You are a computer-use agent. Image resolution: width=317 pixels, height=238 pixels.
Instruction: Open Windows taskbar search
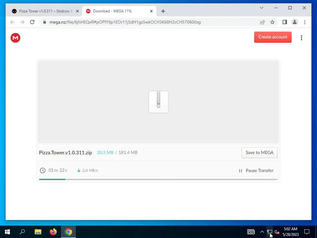coord(22,232)
